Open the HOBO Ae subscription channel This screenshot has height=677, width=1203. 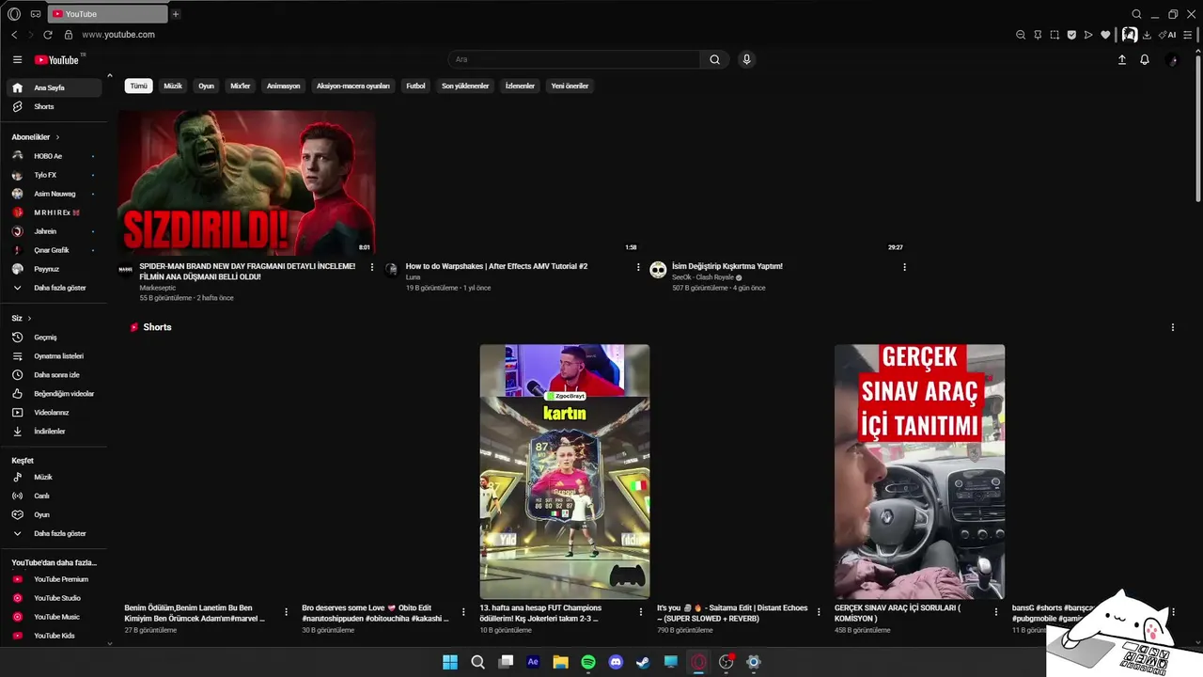[x=55, y=156]
